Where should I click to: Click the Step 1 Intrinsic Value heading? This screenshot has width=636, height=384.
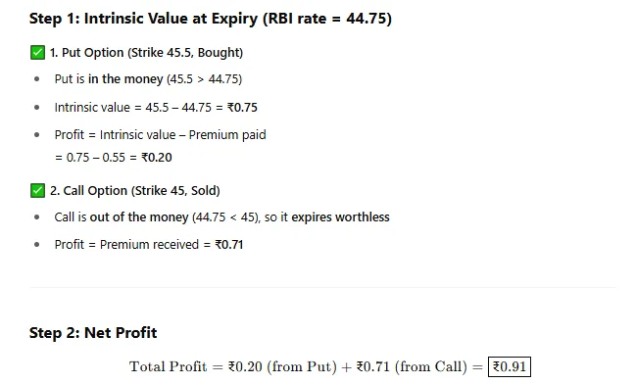point(211,19)
